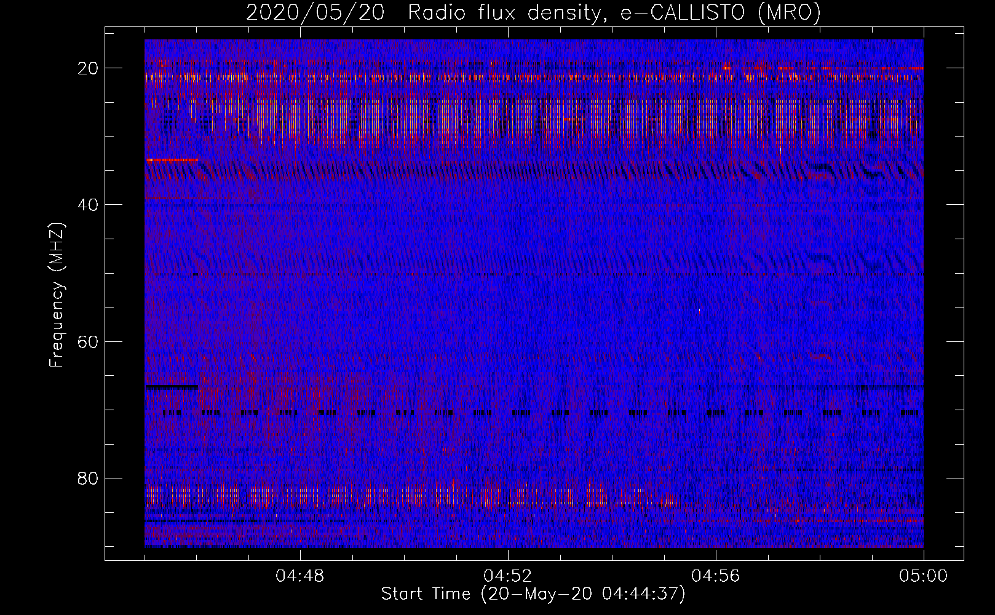Click the 80 MHz frequency tick label
The image size is (995, 615).
pyautogui.click(x=89, y=478)
